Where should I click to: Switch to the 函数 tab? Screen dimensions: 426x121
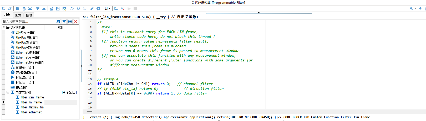(x=18, y=15)
